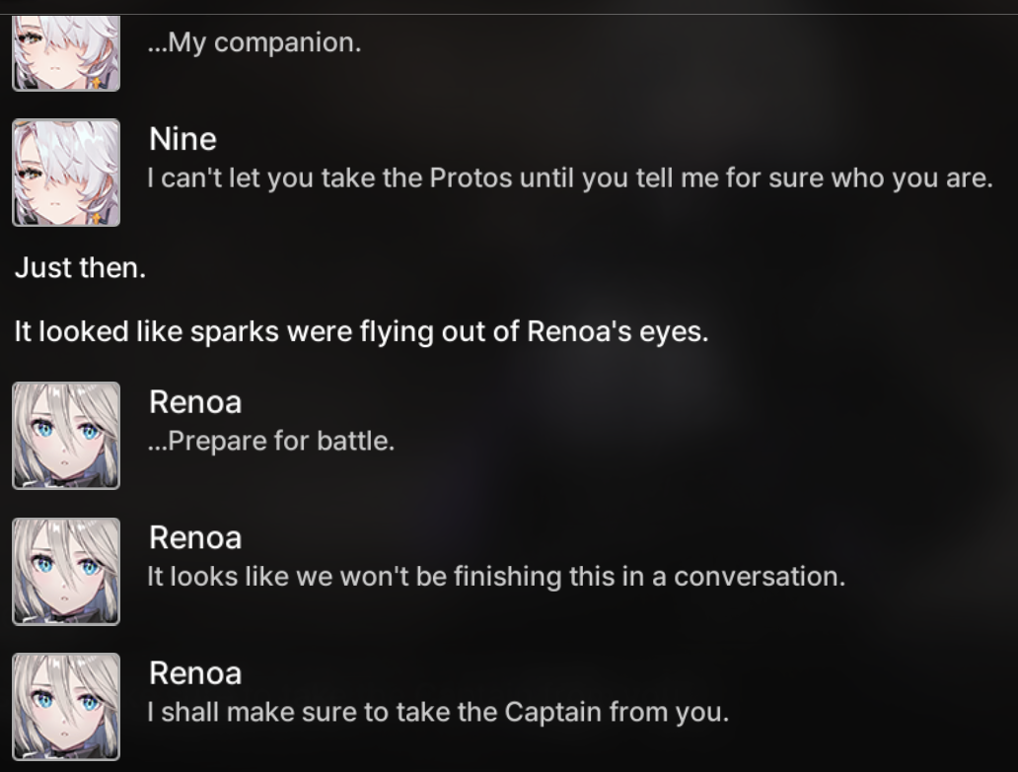Click the words "Renoa's eyes" in the narration
Image resolution: width=1018 pixels, height=772 pixels.
click(618, 331)
